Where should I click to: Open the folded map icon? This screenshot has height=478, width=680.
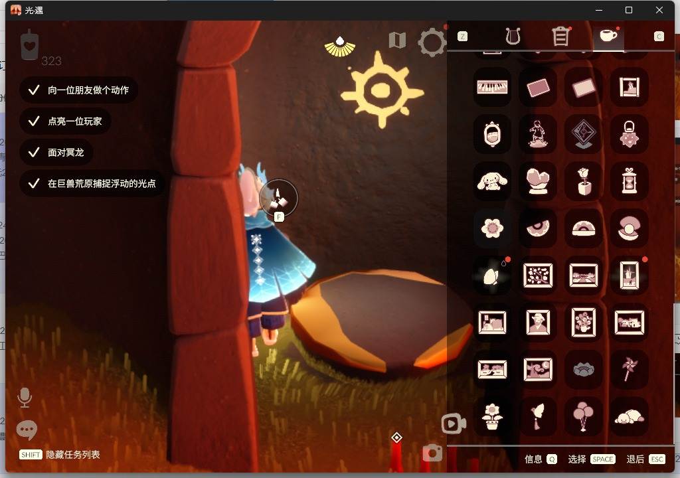point(397,40)
